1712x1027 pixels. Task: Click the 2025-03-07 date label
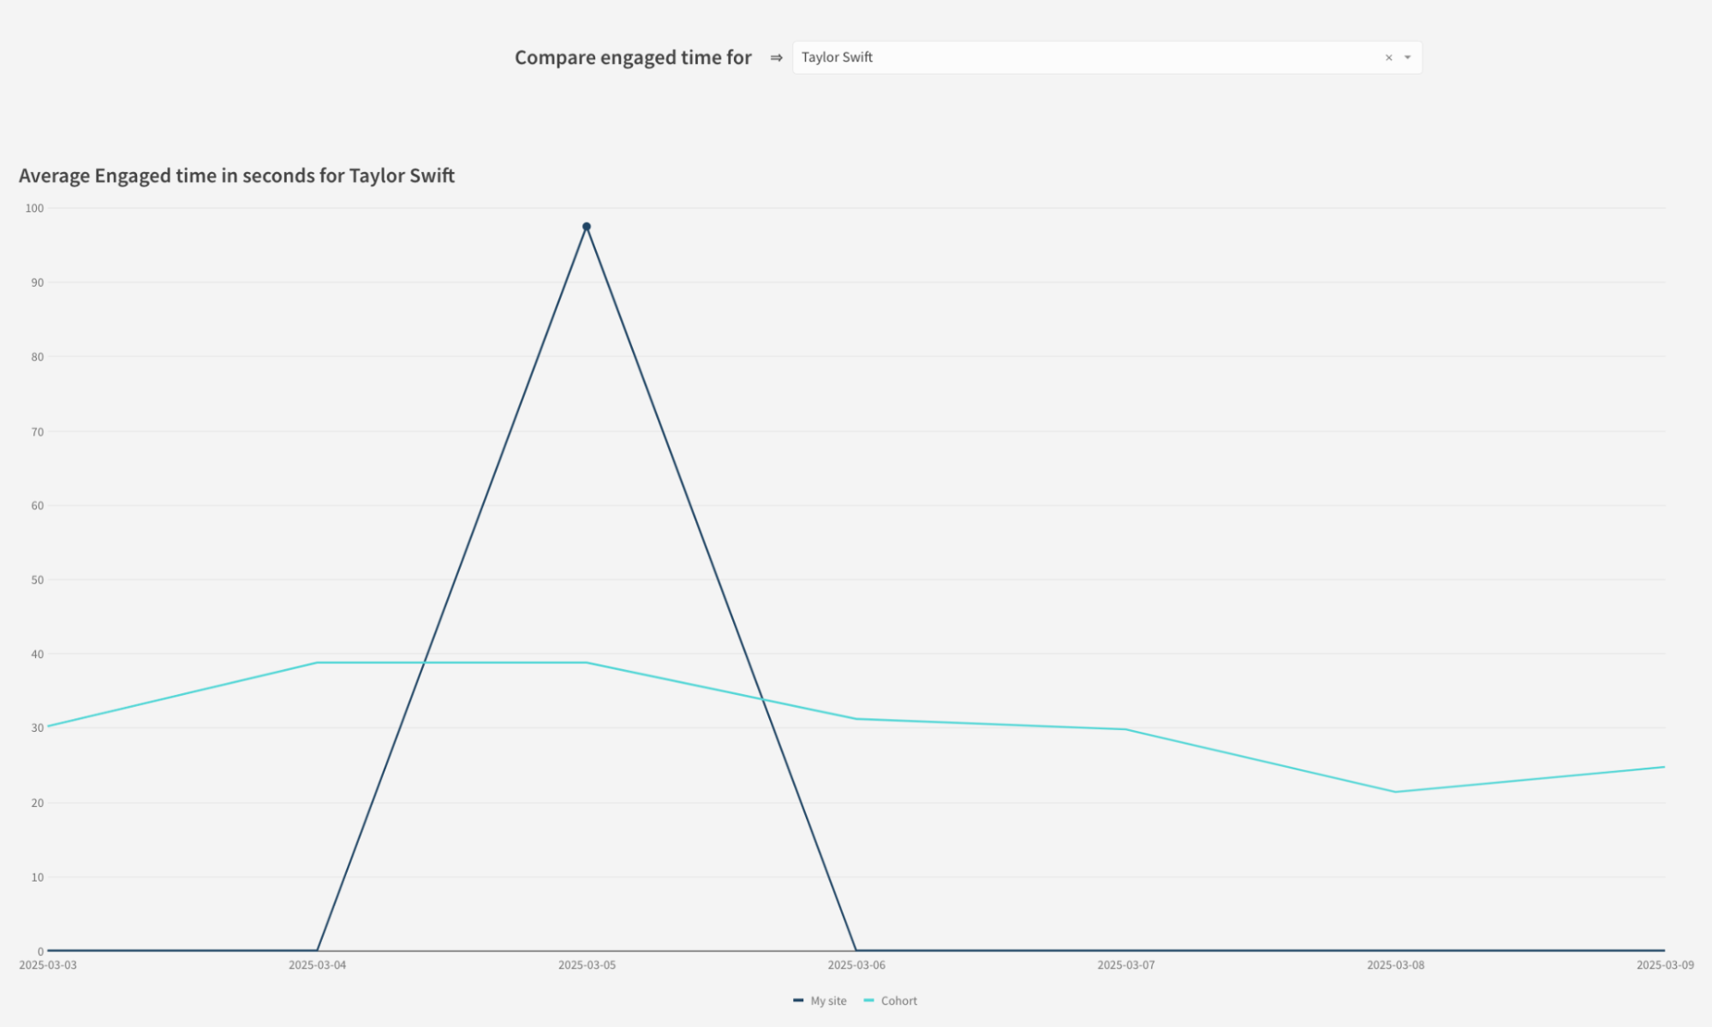tap(1126, 965)
